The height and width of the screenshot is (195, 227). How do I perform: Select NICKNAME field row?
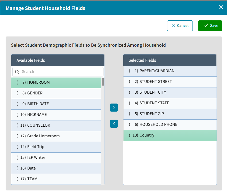point(56,115)
